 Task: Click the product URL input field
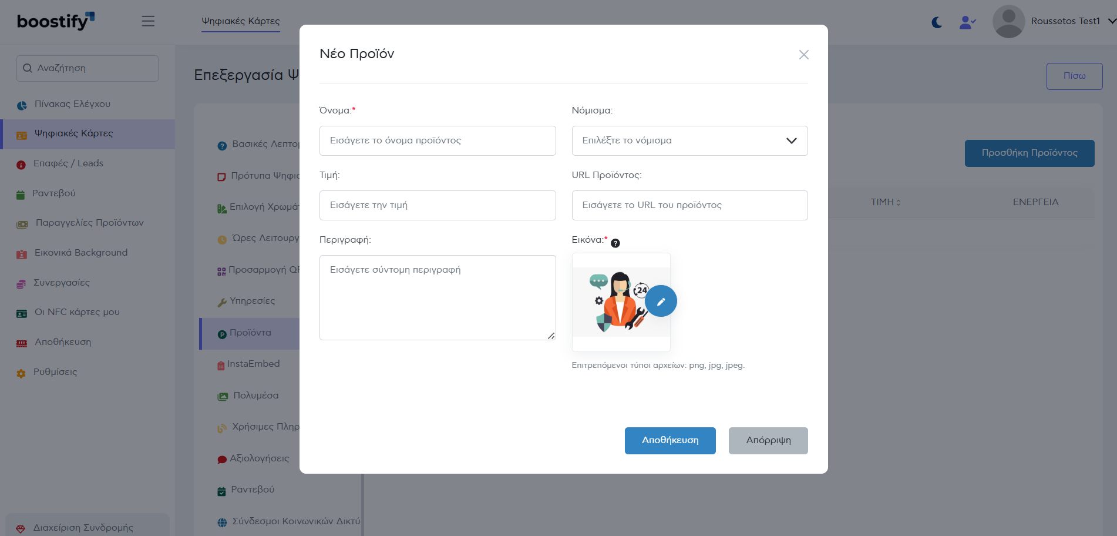(x=689, y=205)
